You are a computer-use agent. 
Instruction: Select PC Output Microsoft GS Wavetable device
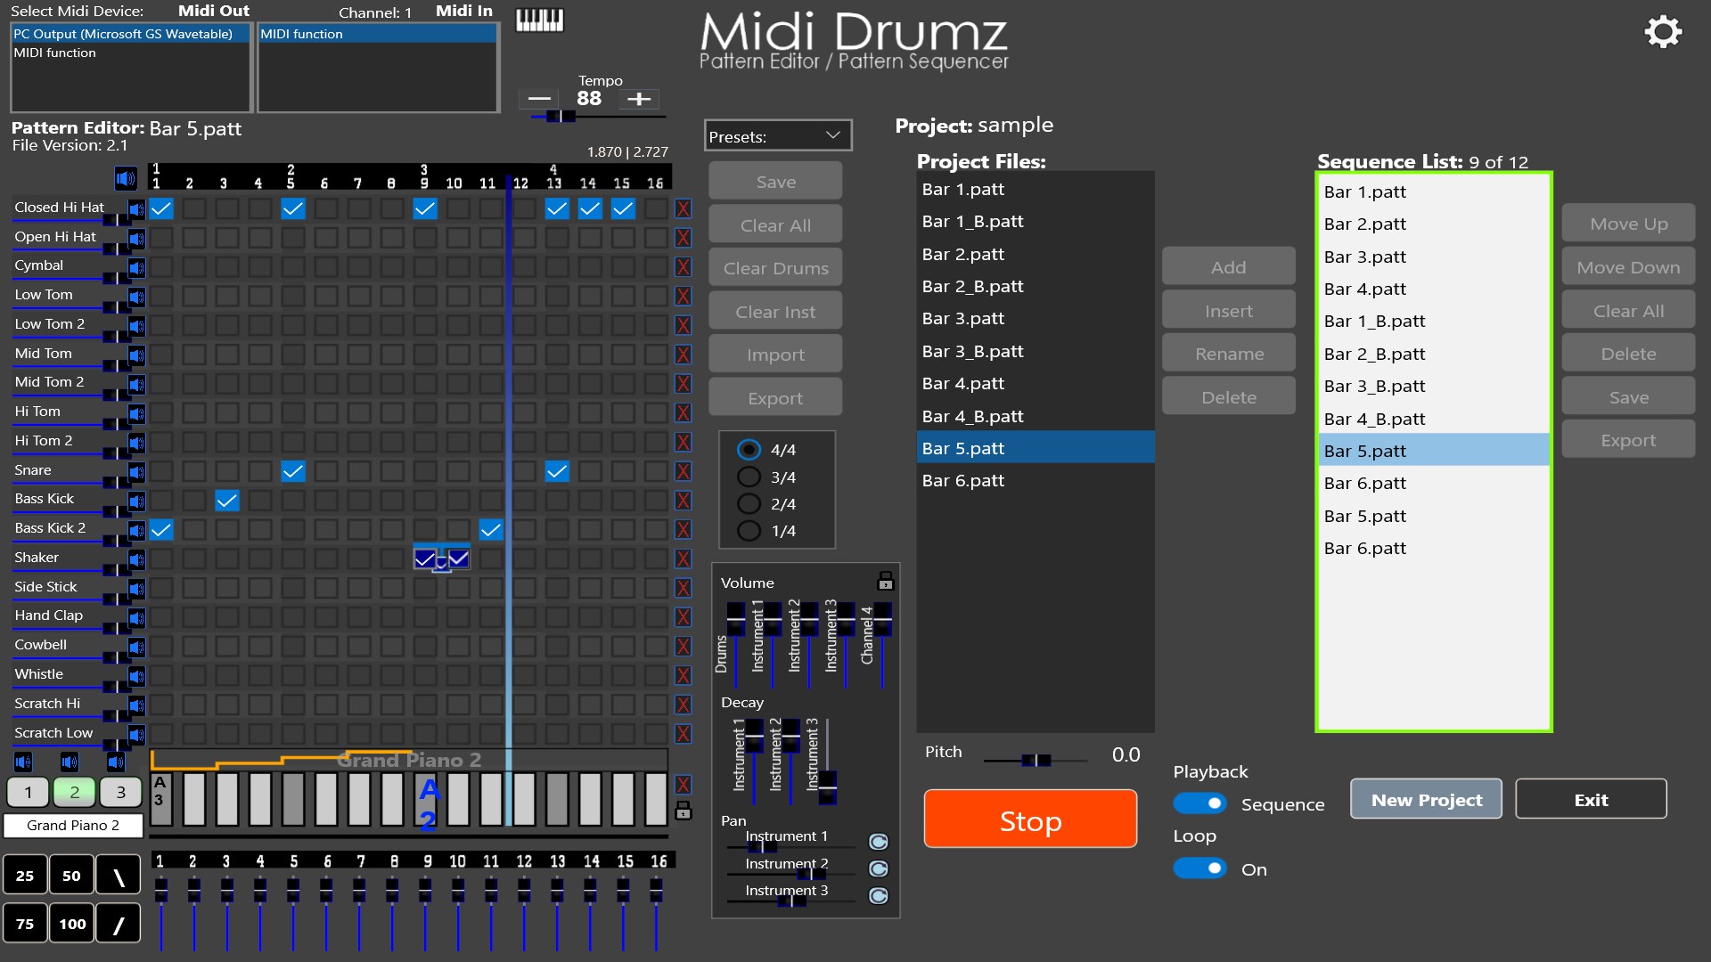(x=131, y=34)
